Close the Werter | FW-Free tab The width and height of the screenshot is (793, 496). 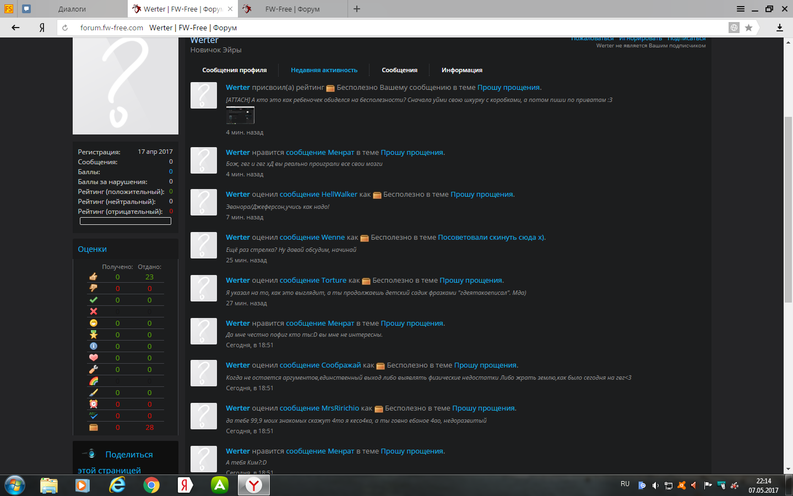click(x=230, y=9)
